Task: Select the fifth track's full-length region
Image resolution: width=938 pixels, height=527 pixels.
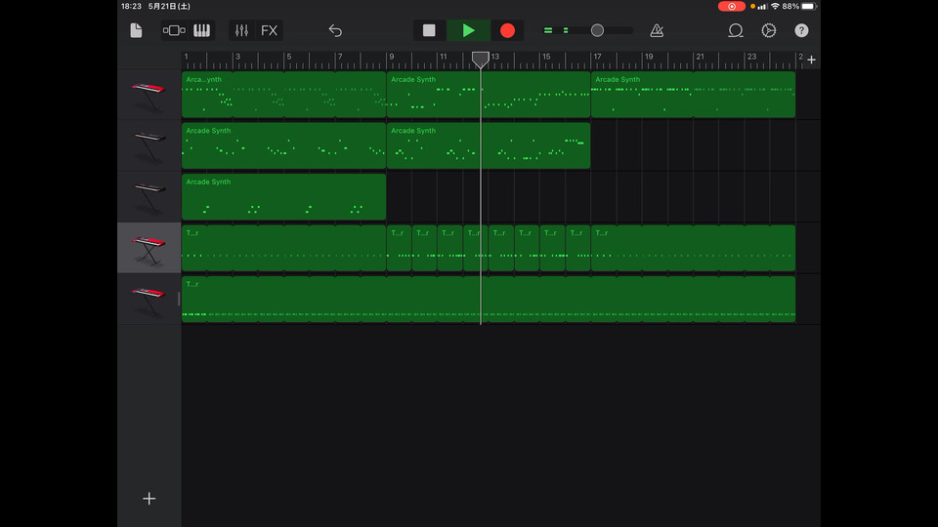Action: [x=489, y=300]
